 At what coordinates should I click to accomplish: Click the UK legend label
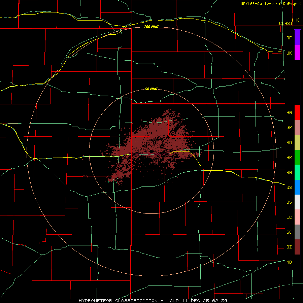pyautogui.click(x=289, y=53)
